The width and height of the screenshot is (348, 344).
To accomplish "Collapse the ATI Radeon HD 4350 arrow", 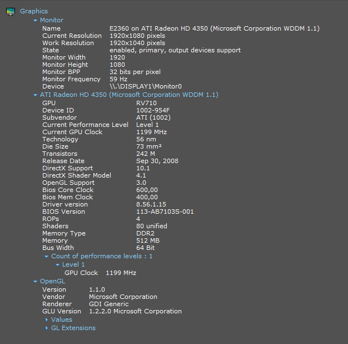I will click(x=35, y=95).
